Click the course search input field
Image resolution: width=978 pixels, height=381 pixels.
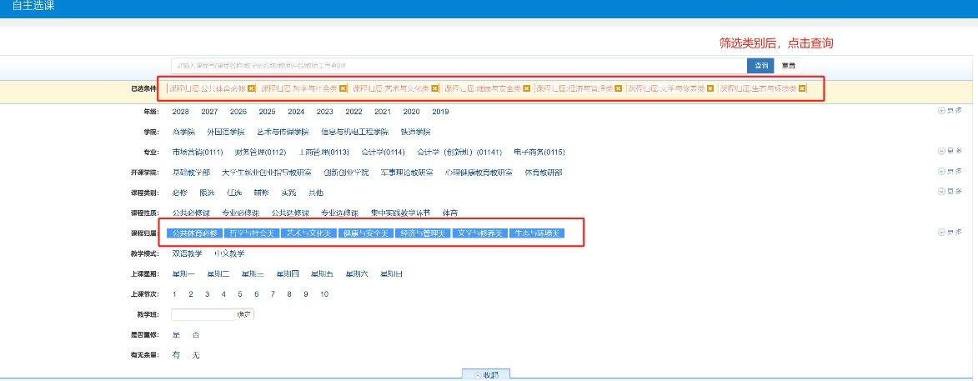(459, 65)
